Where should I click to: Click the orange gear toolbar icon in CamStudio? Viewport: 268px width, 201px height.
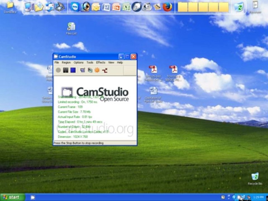pos(97,70)
